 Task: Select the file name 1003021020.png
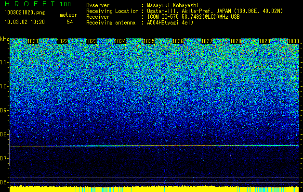pos(25,12)
